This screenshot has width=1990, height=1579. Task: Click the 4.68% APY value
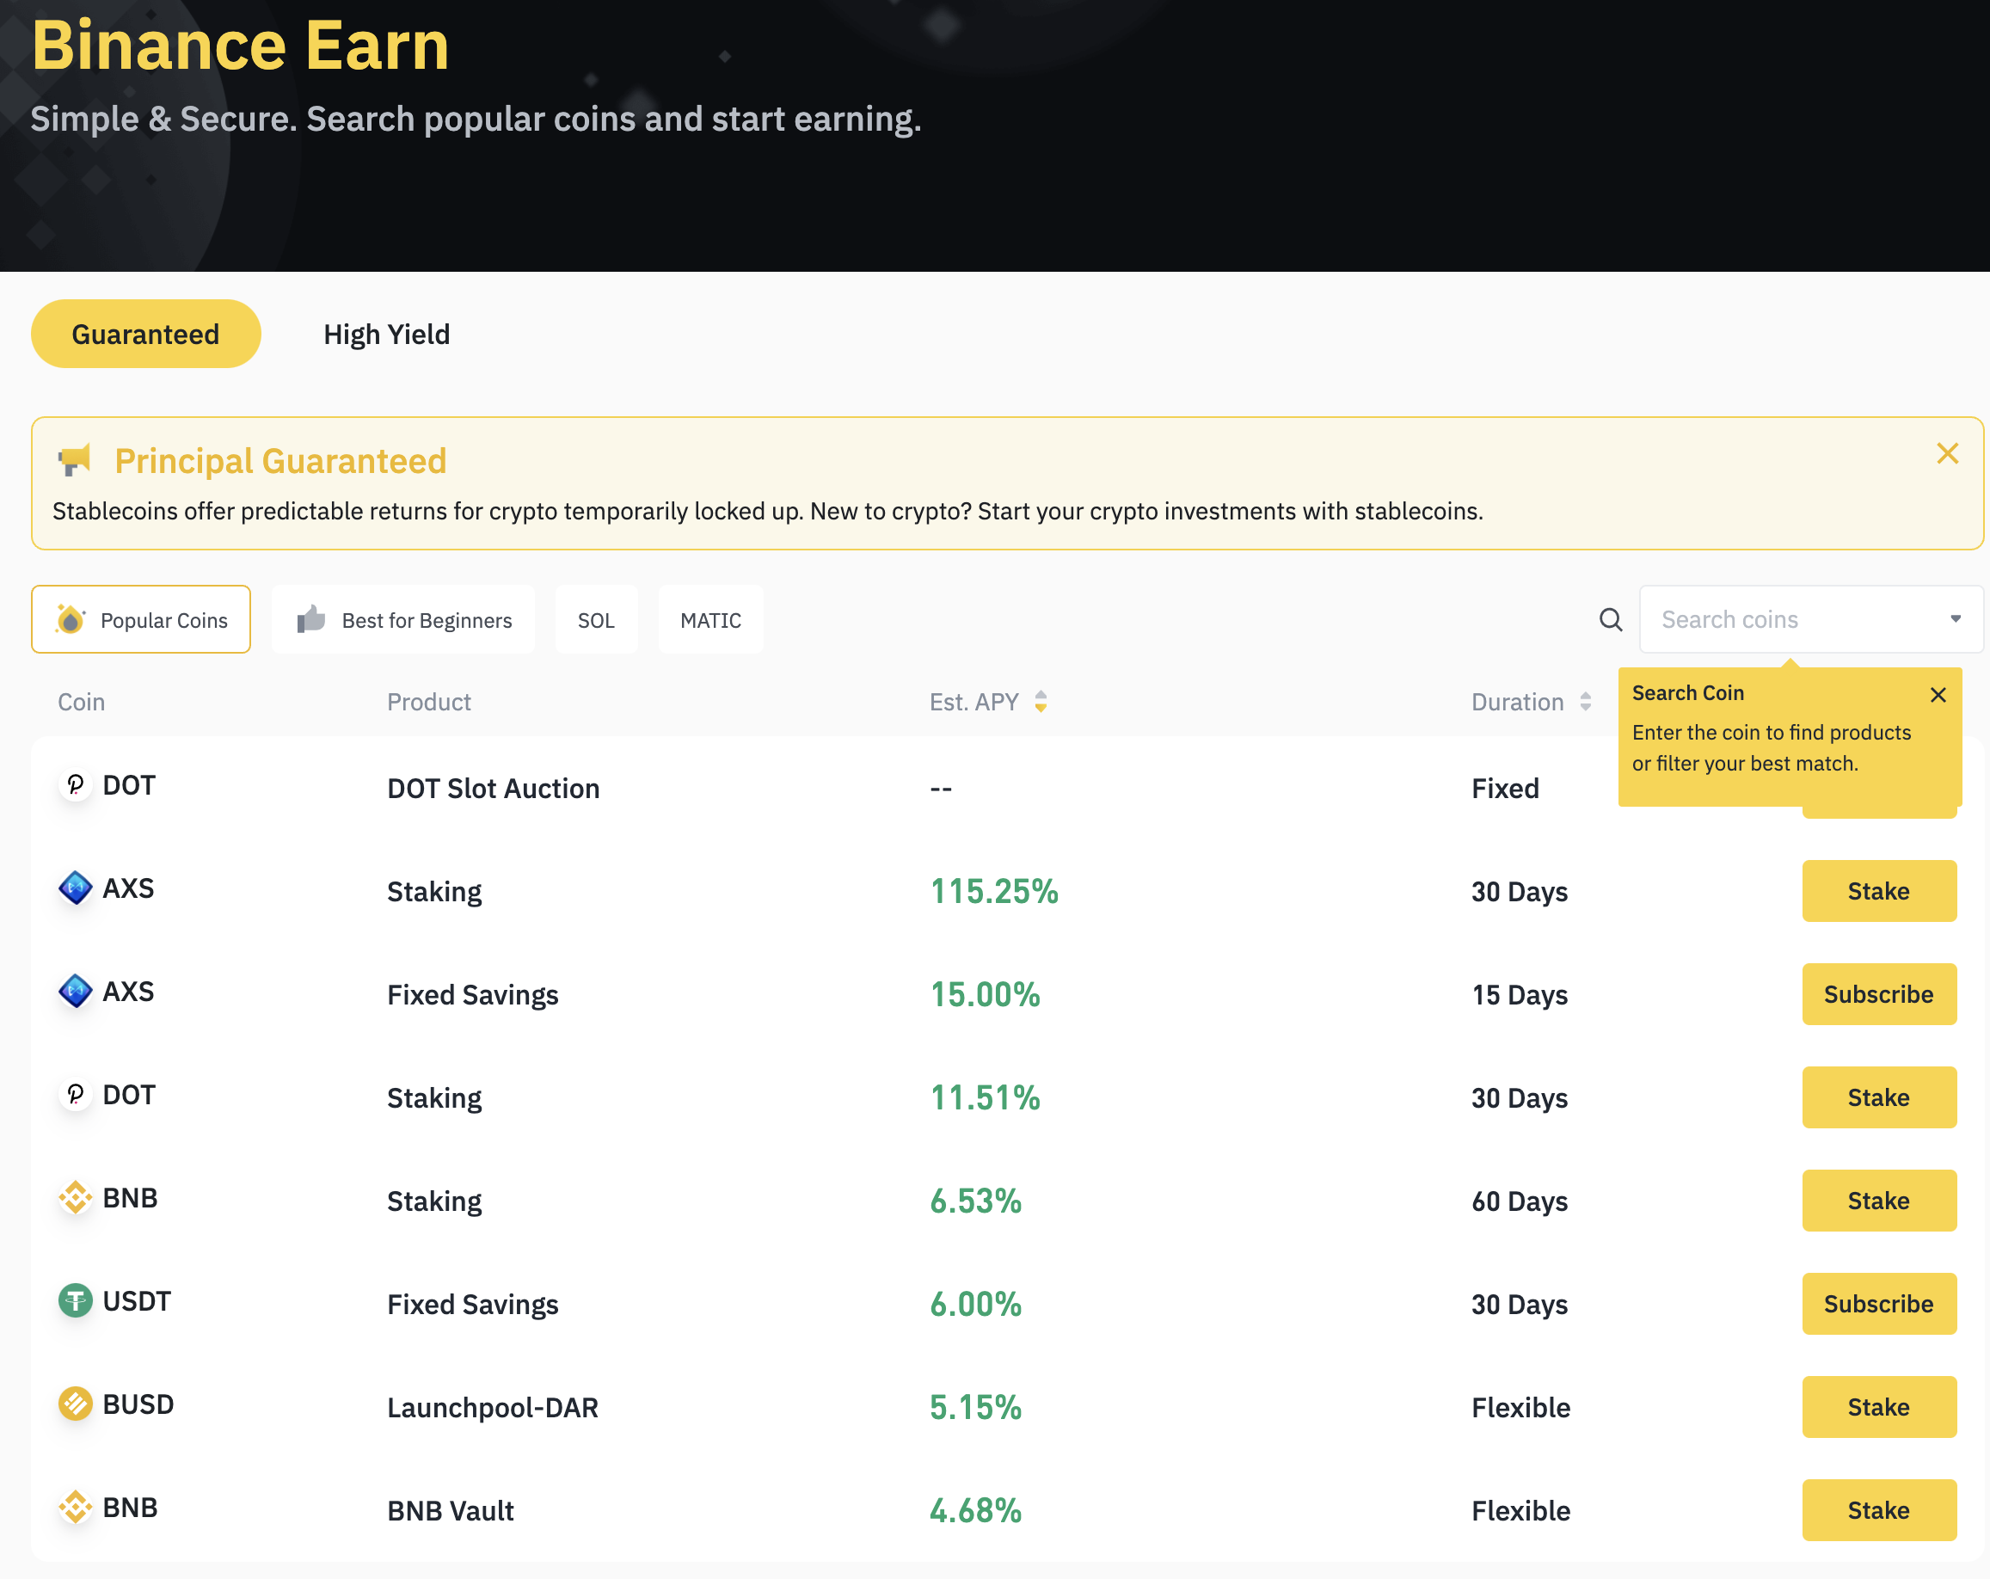click(x=975, y=1511)
